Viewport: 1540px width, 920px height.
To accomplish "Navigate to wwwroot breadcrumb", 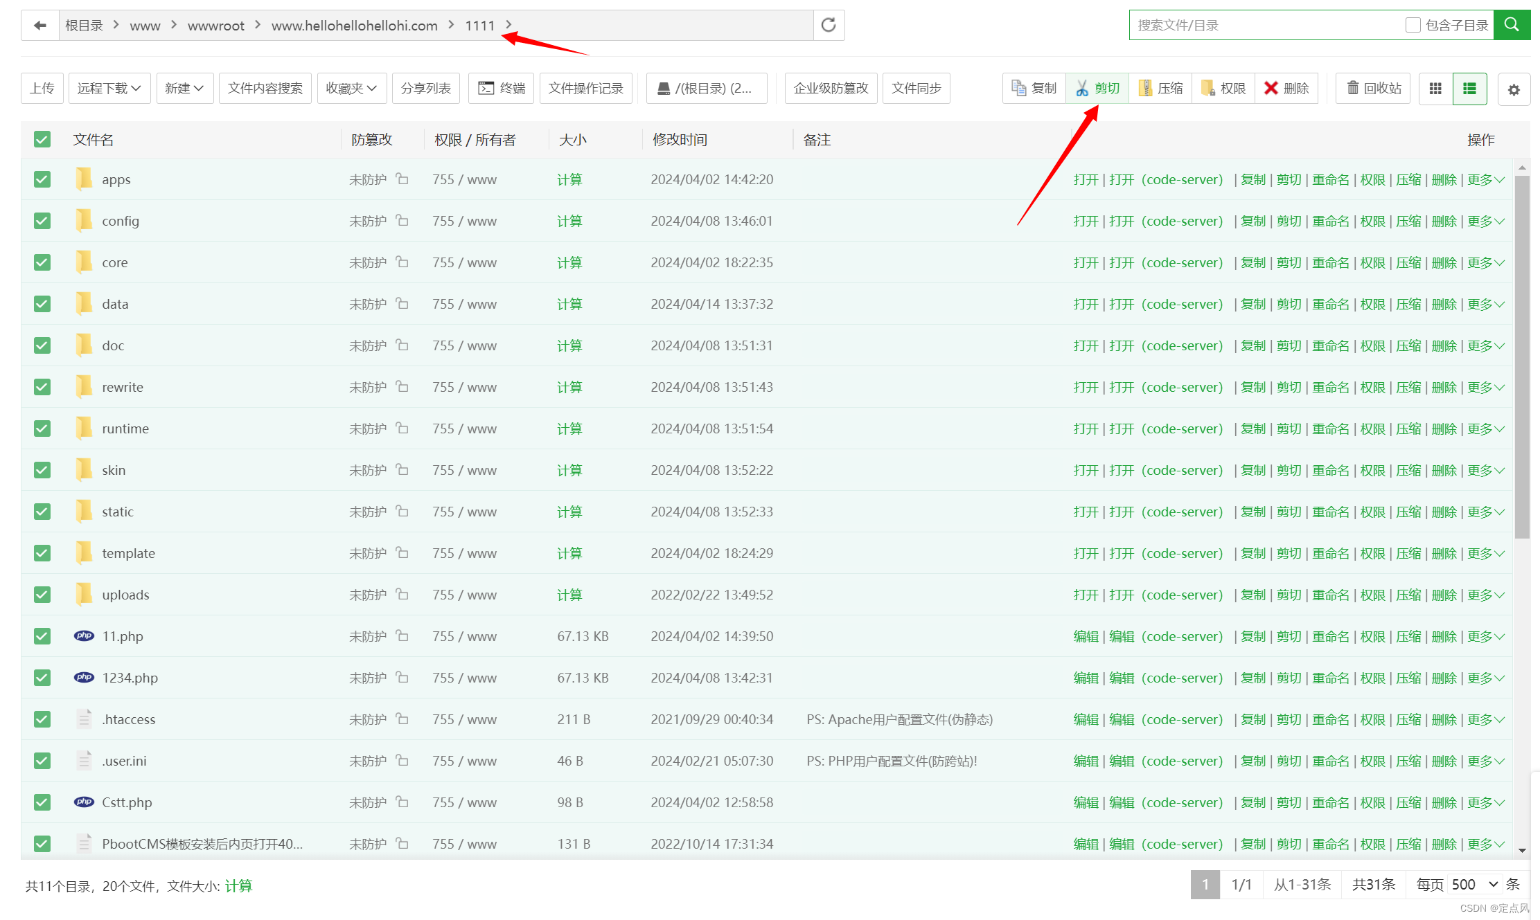I will 216,26.
